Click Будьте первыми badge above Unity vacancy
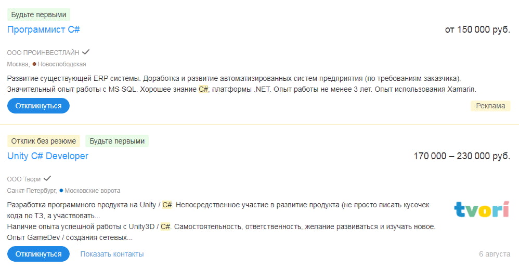The height and width of the screenshot is (270, 519). click(117, 141)
